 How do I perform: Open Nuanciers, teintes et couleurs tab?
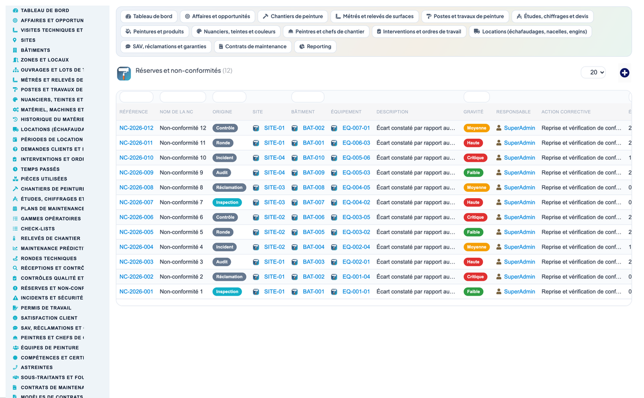(236, 32)
